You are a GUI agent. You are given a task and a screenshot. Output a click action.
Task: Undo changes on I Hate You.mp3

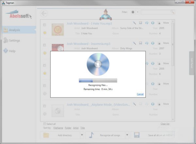(147, 23)
